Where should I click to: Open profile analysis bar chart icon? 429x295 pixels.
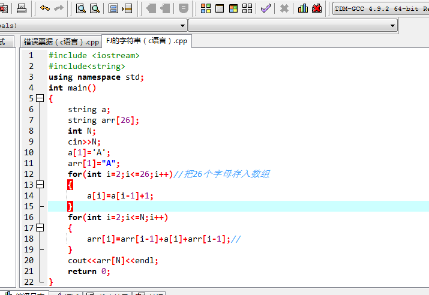(303, 8)
